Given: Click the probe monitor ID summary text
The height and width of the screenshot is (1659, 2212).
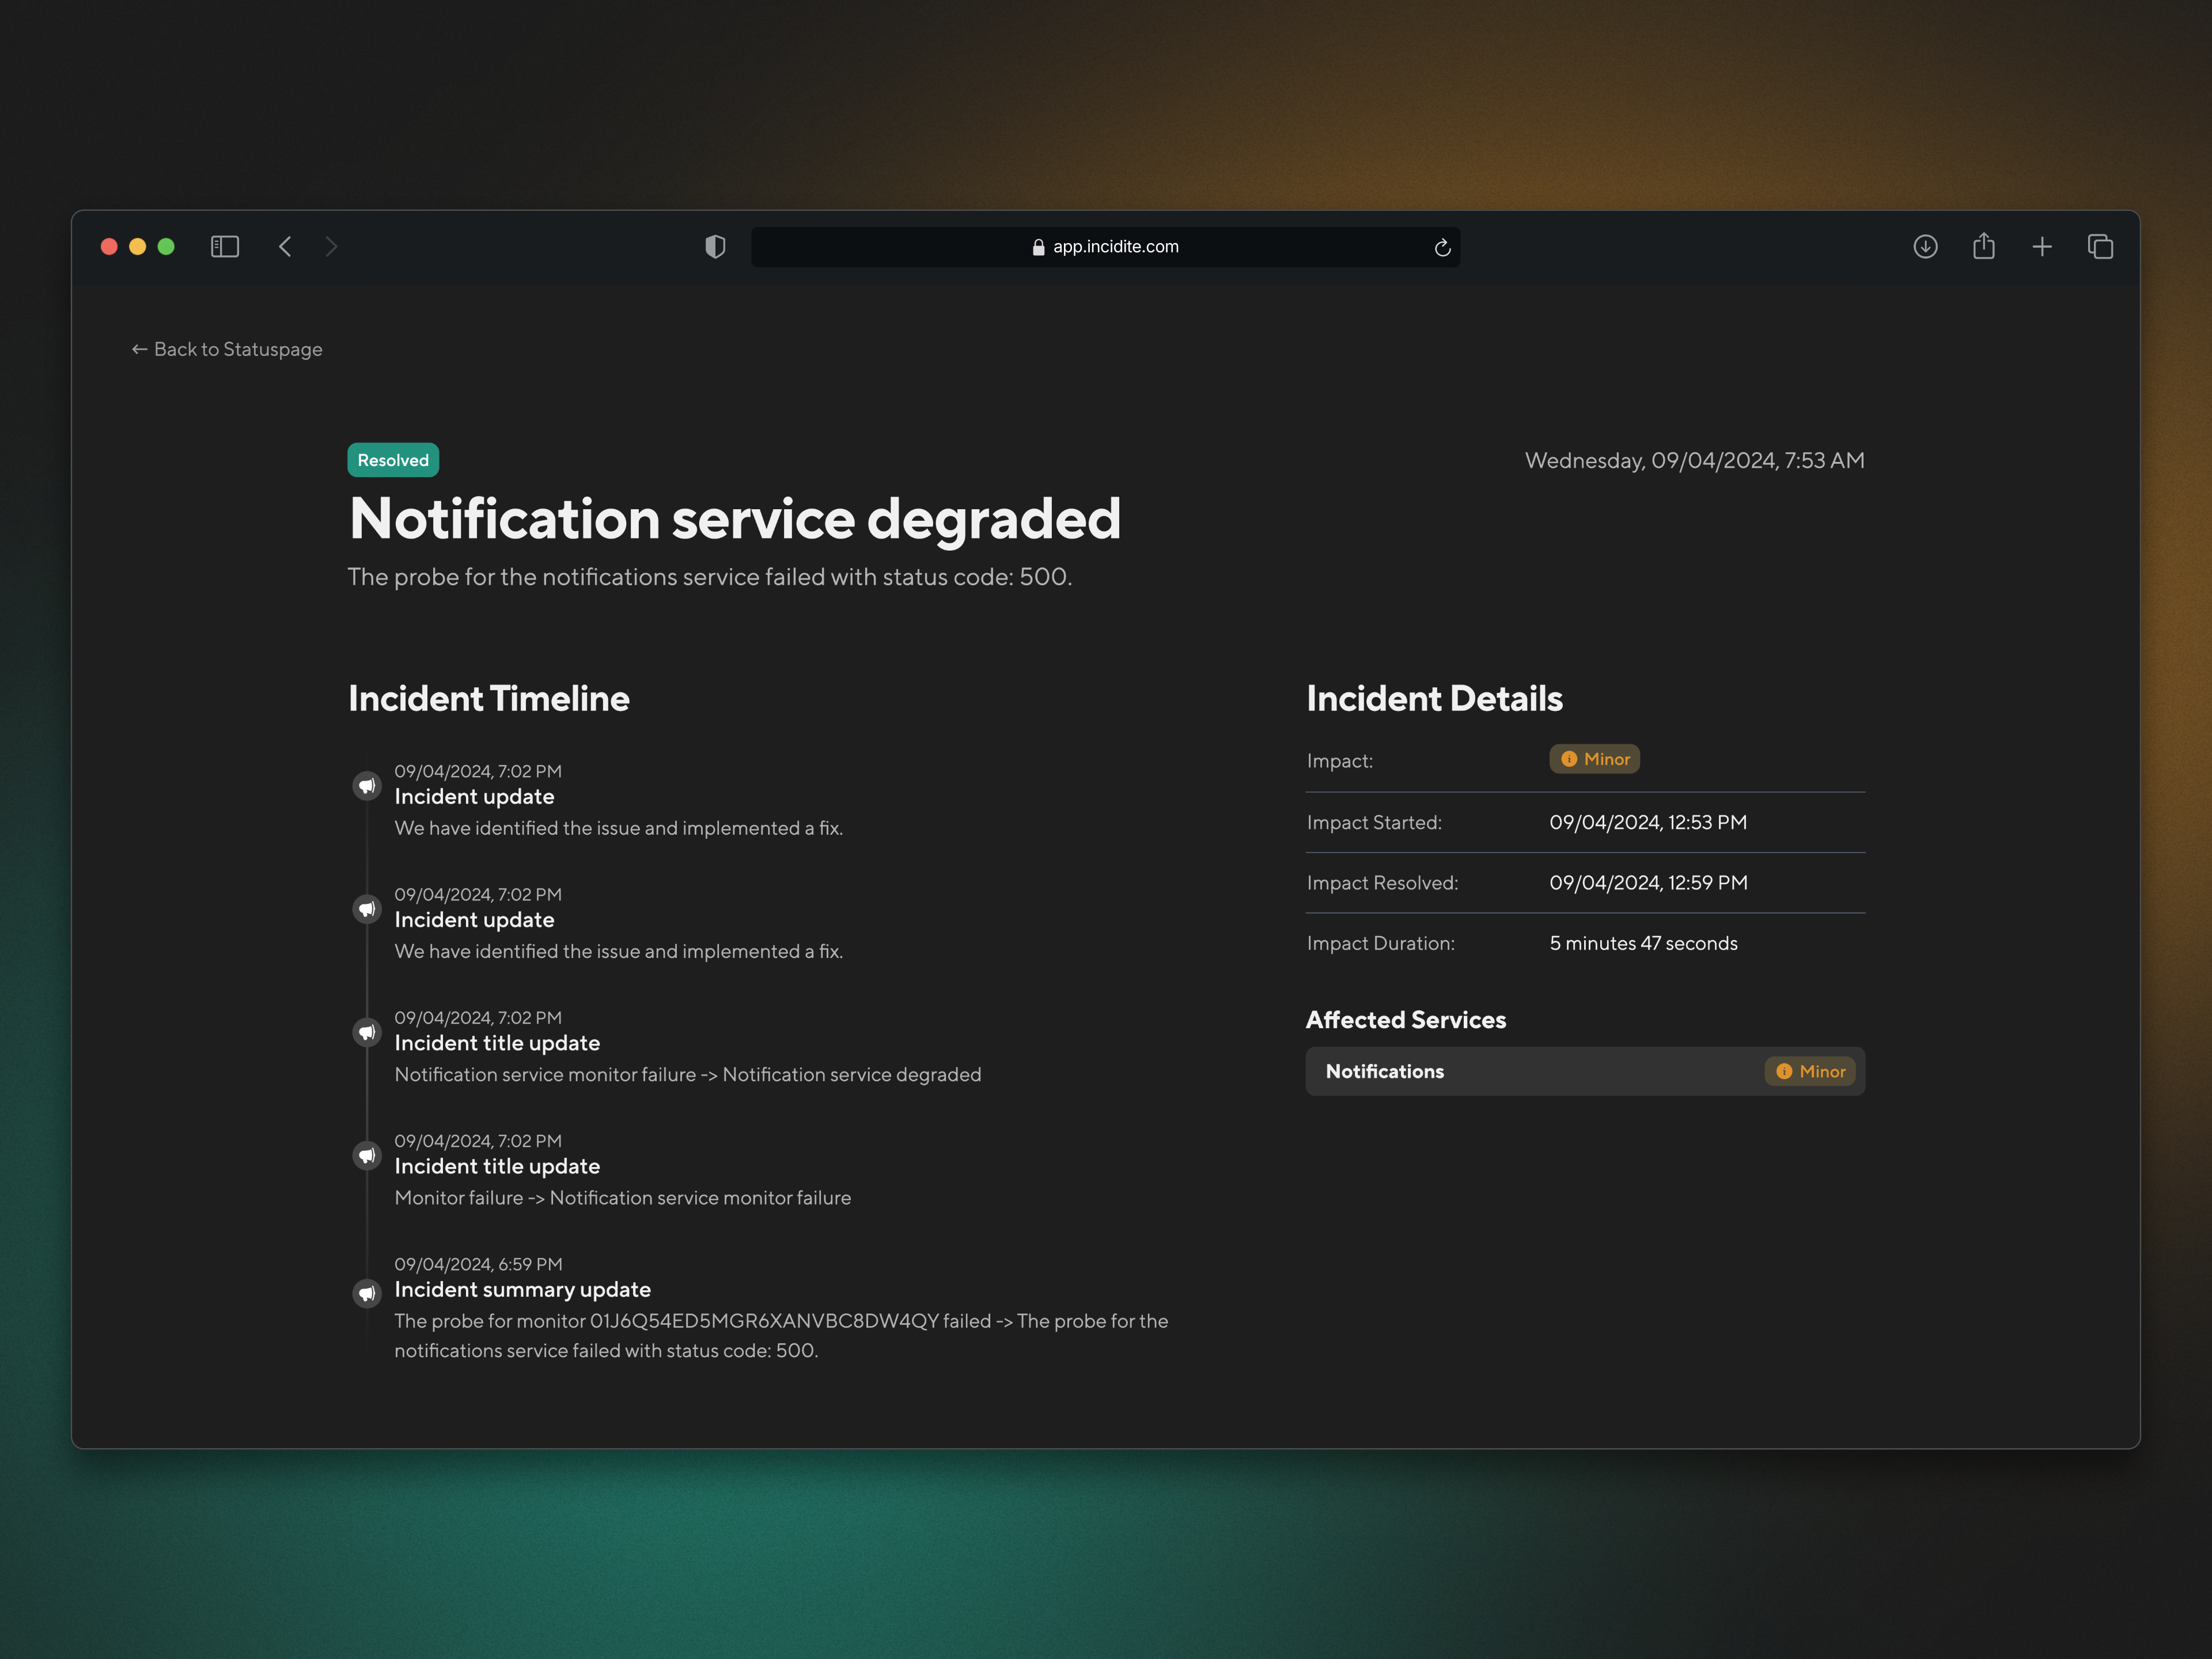Looking at the screenshot, I should [x=781, y=1336].
